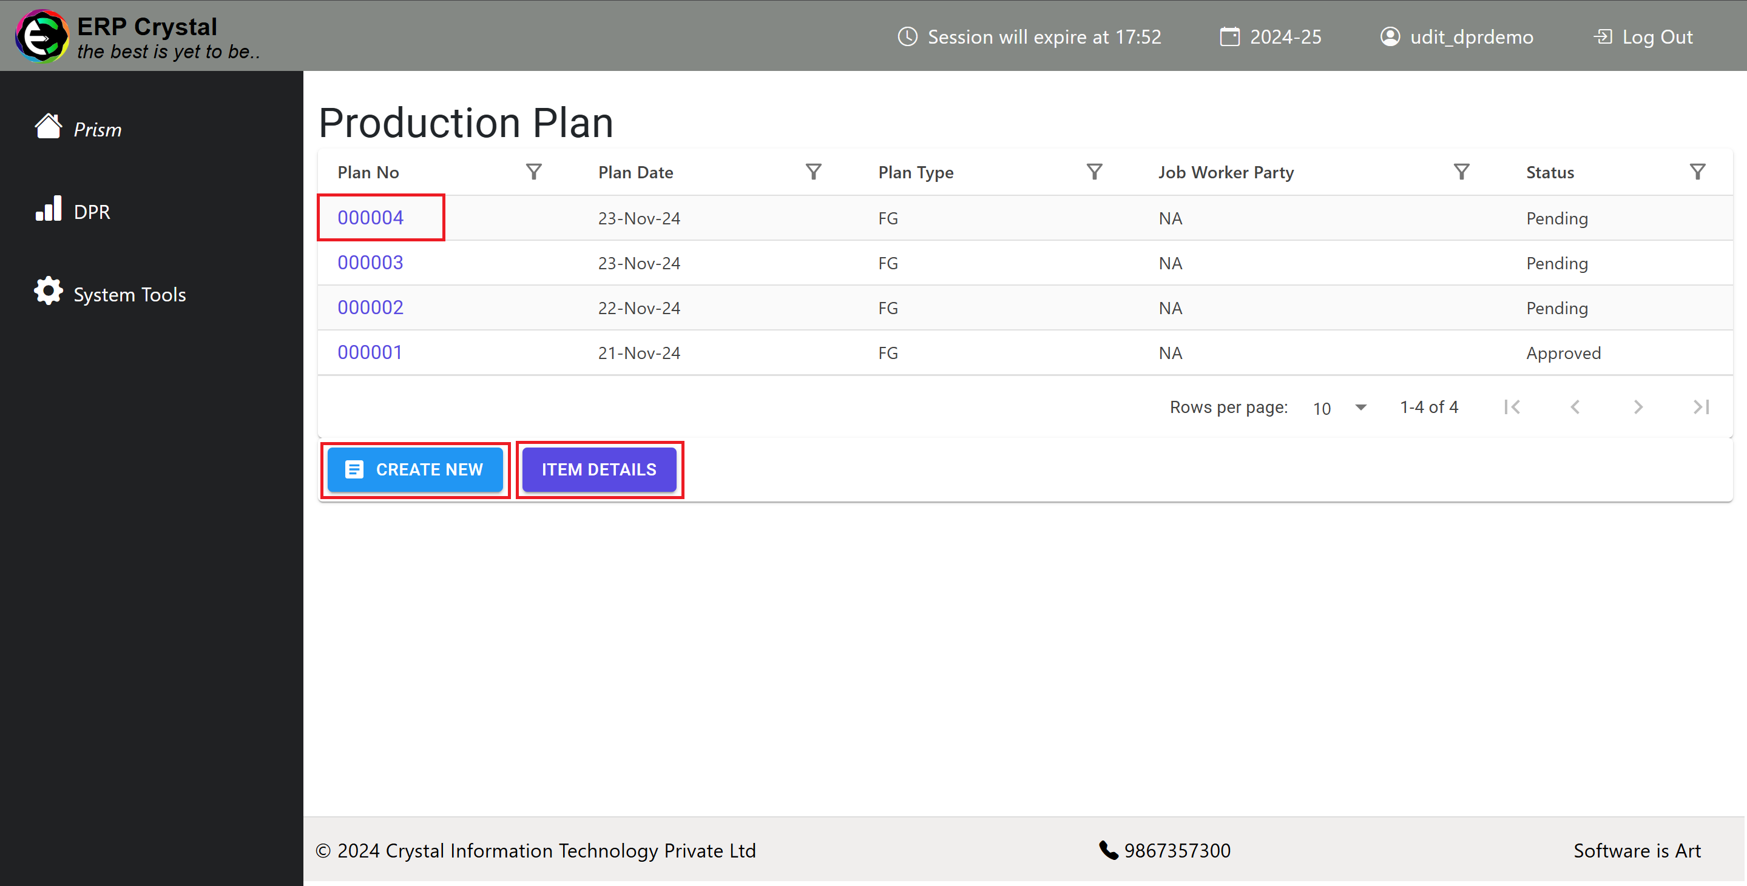Open System Tools from sidebar
Screen dimensions: 1747x886
coord(129,294)
